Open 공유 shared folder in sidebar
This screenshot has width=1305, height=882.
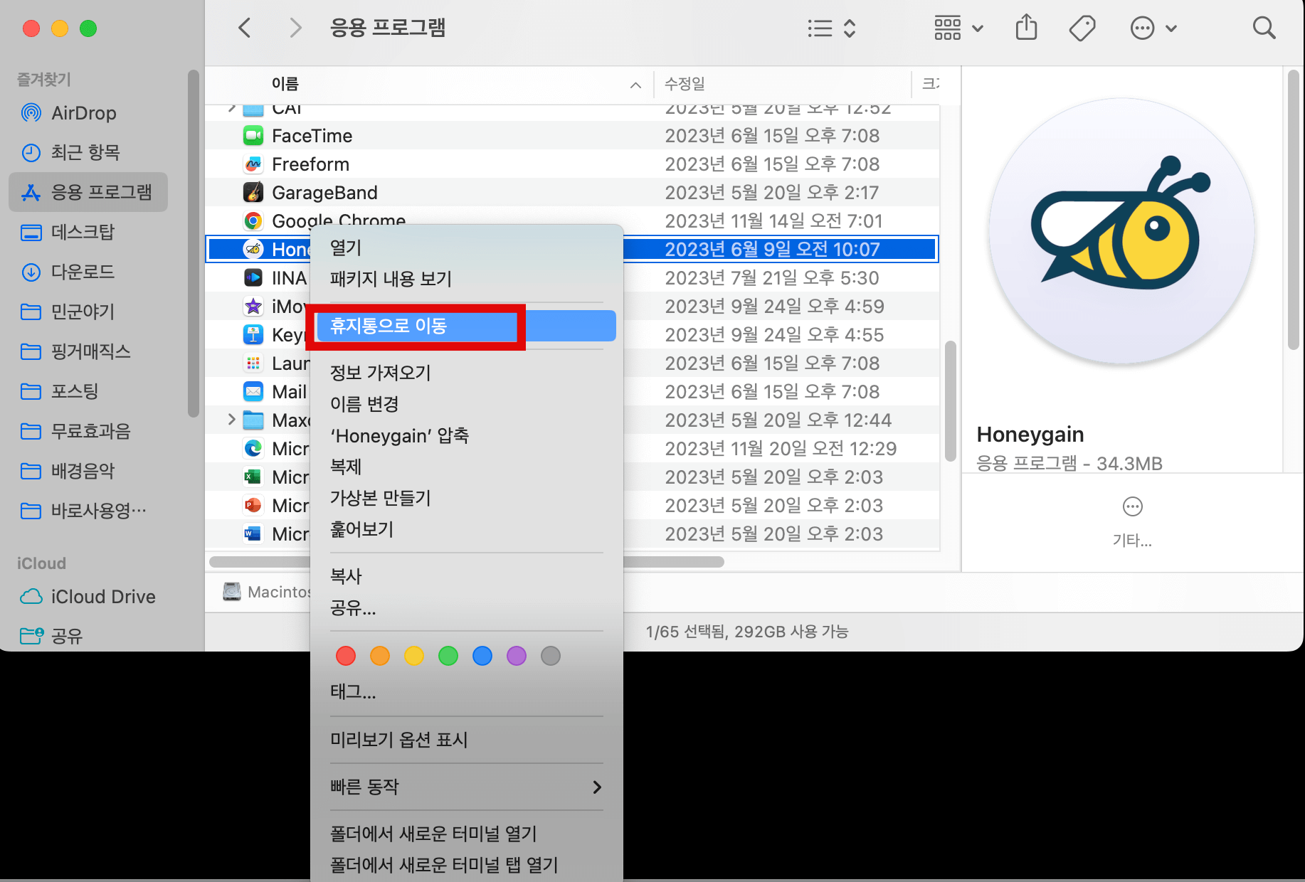pos(88,635)
